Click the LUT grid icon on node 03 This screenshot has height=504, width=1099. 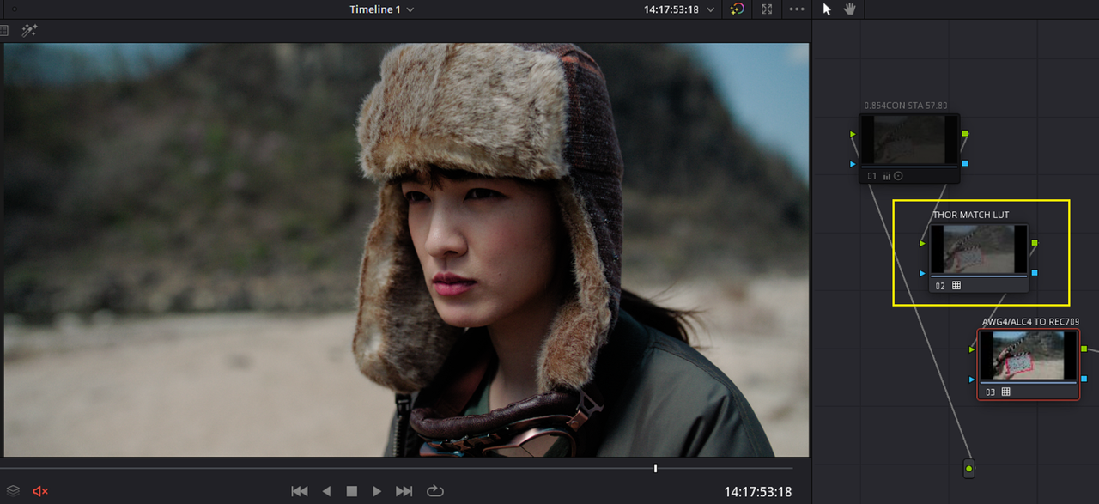point(1005,392)
